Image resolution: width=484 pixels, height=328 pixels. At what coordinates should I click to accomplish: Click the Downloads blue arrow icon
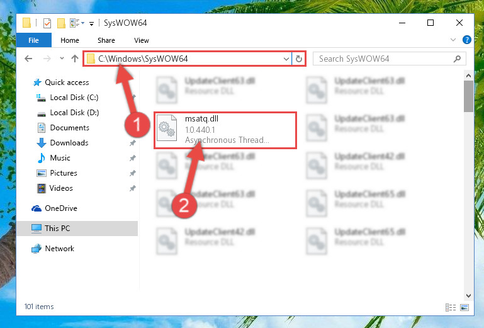[42, 143]
